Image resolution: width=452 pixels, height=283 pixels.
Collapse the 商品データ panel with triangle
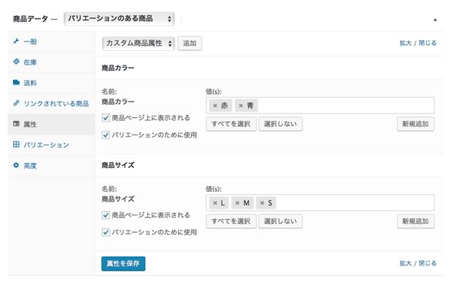click(x=435, y=20)
